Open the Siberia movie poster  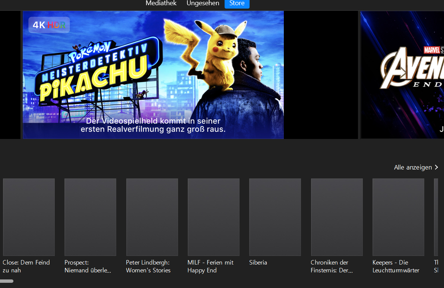pyautogui.click(x=275, y=217)
